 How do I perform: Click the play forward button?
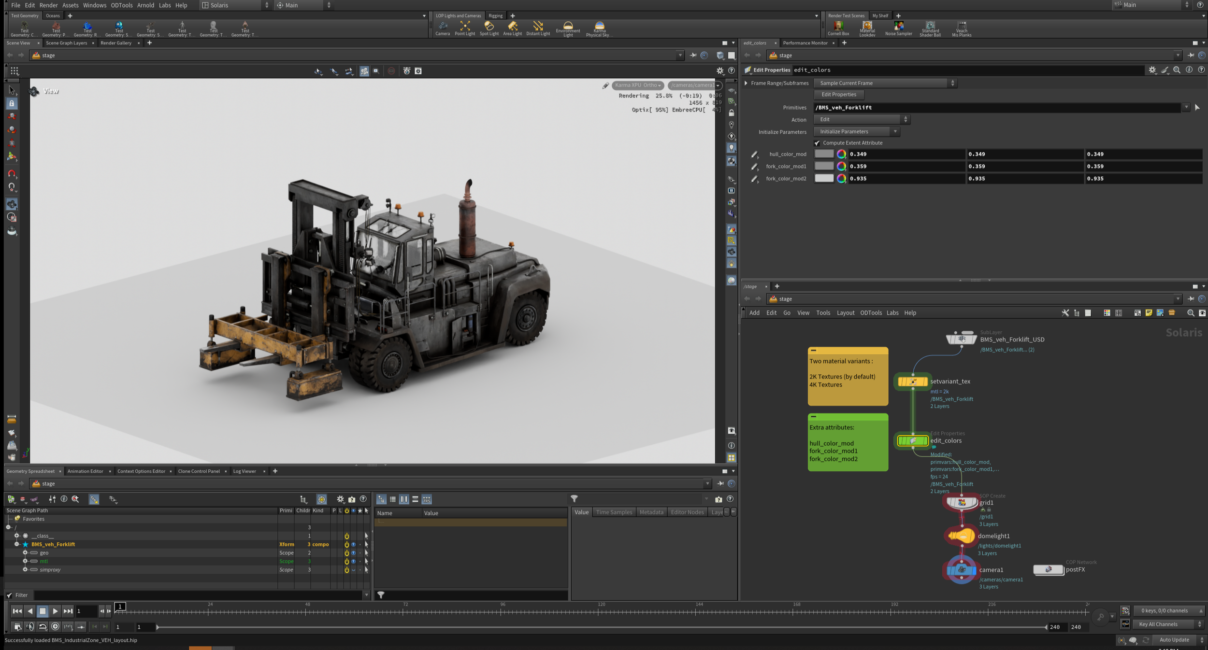point(55,611)
